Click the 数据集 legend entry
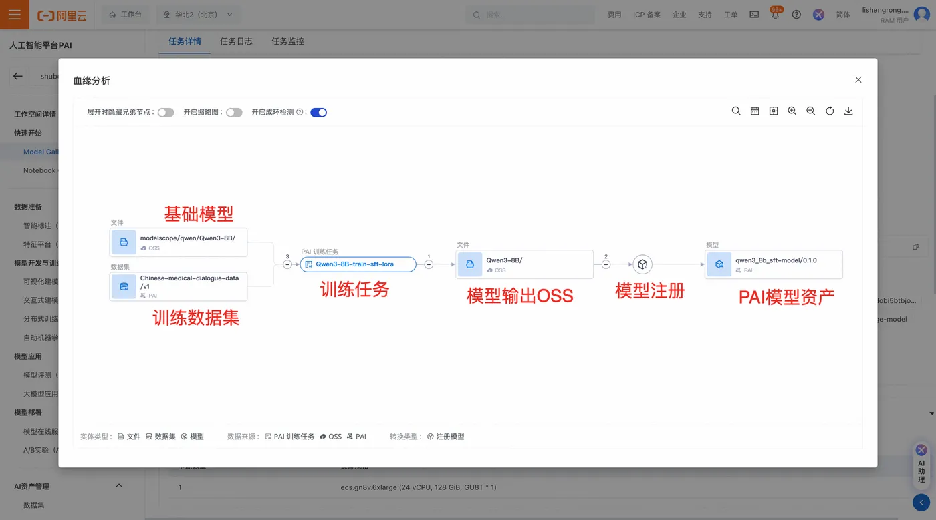 (x=160, y=437)
